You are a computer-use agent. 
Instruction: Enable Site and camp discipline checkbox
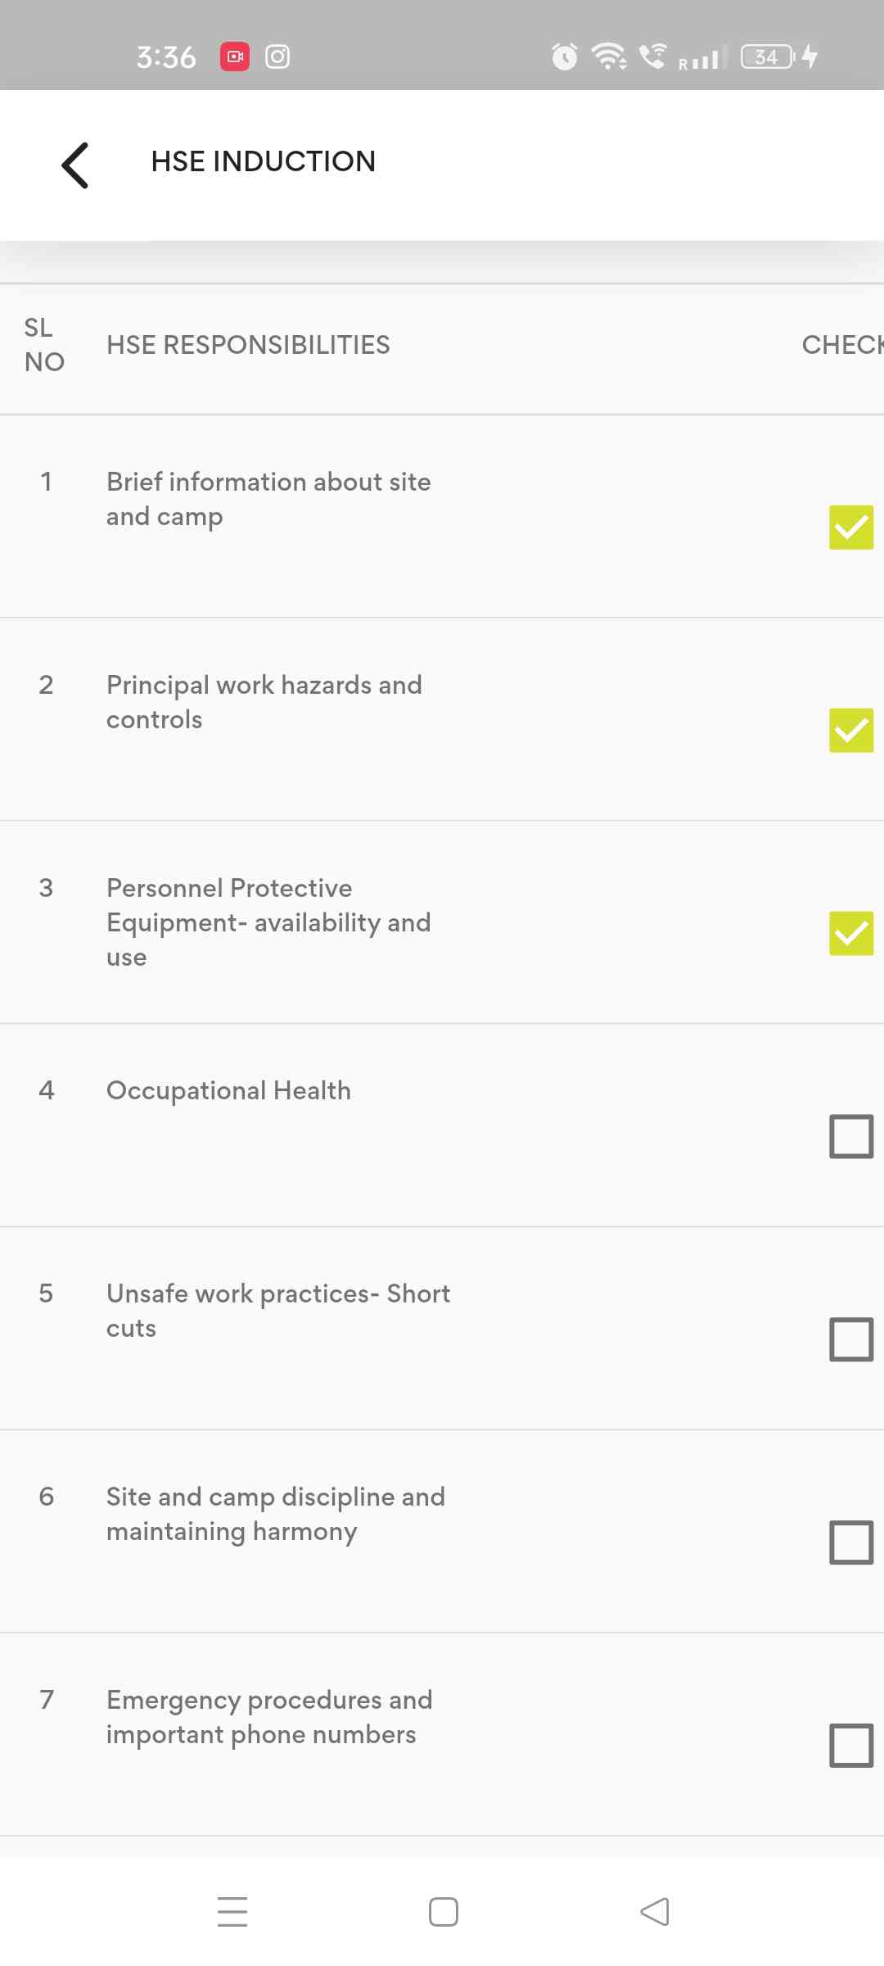(851, 1542)
